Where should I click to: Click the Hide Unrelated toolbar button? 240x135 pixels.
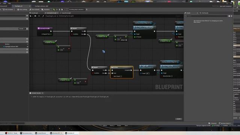coord(8,9)
